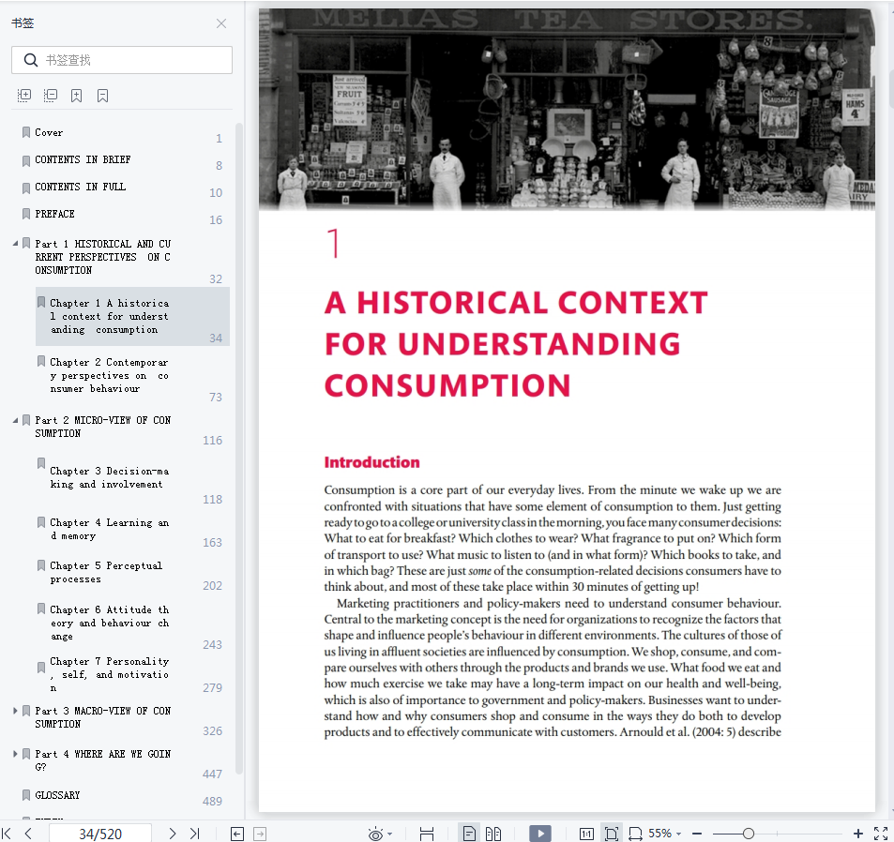Click page number 489 next to GLOSSARY
The height and width of the screenshot is (842, 894).
click(x=212, y=801)
